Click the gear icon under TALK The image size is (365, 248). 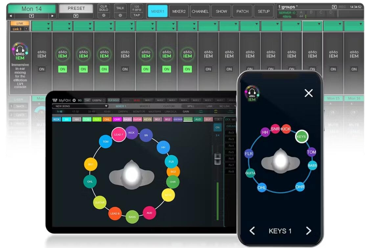[120, 15]
